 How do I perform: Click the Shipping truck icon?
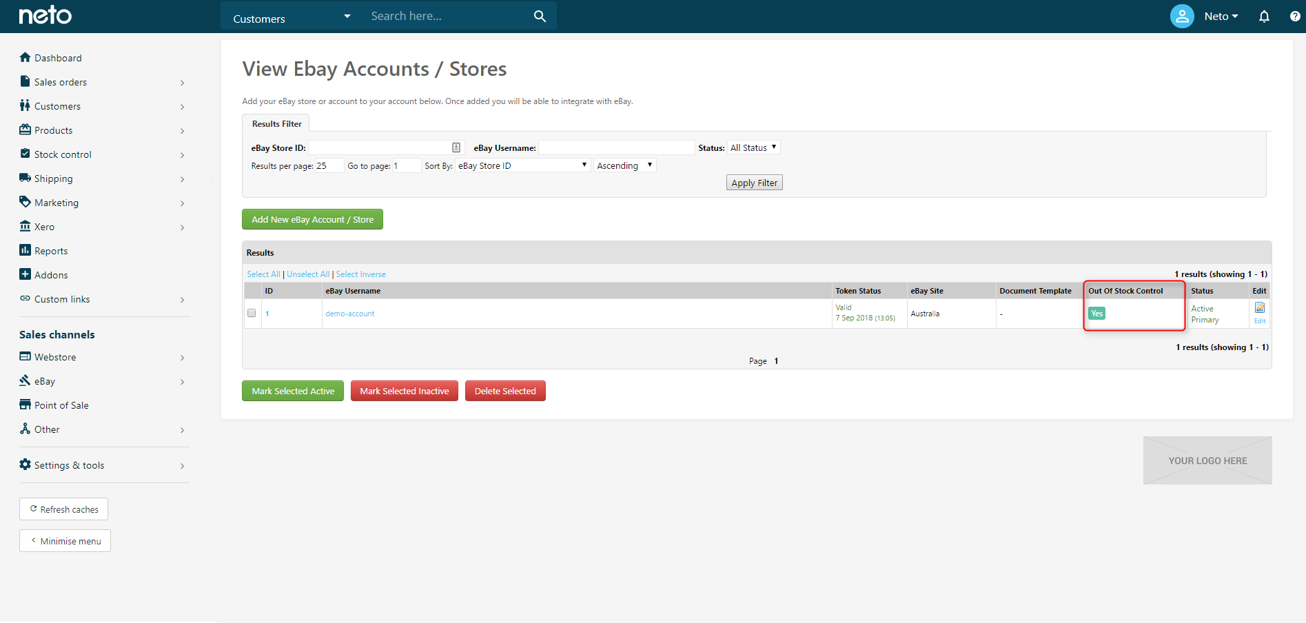tap(25, 178)
